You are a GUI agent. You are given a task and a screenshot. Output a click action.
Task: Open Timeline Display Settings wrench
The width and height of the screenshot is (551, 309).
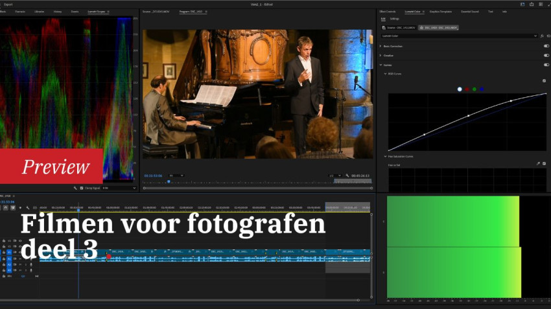(27, 208)
